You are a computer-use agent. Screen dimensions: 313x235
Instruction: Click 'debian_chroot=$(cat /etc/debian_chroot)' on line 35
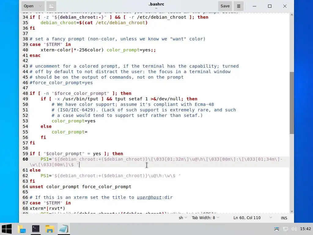point(94,23)
